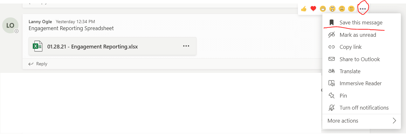This screenshot has width=406, height=134.
Task: Open the circled more options ellipsis
Action: (x=363, y=9)
